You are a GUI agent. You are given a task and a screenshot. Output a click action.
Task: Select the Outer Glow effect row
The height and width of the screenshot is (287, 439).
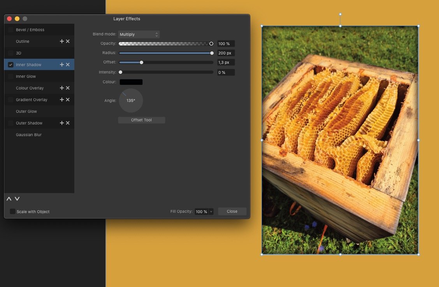tap(39, 111)
